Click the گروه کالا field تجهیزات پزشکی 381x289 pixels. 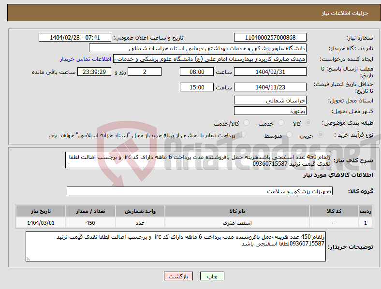(x=200, y=191)
